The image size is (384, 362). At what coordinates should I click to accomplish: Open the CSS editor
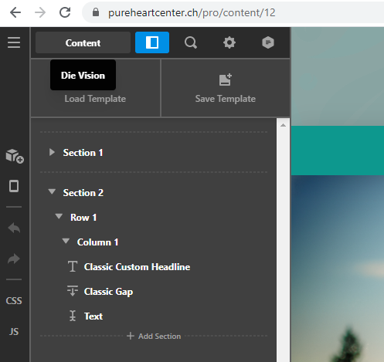(x=14, y=301)
